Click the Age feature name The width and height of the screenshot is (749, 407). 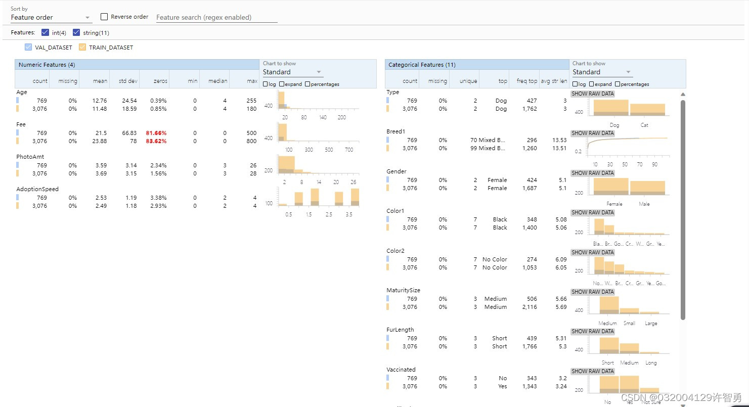coord(22,93)
